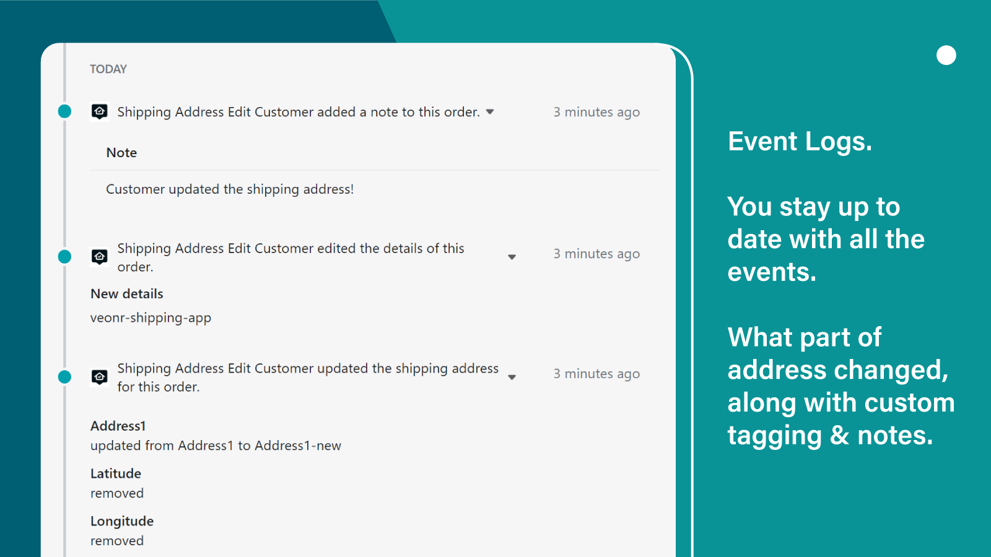This screenshot has height=557, width=991.
Task: Click the app icon beside the added-note event
Action: [x=100, y=111]
